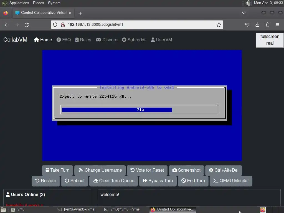Open a new browser tab

(80, 13)
